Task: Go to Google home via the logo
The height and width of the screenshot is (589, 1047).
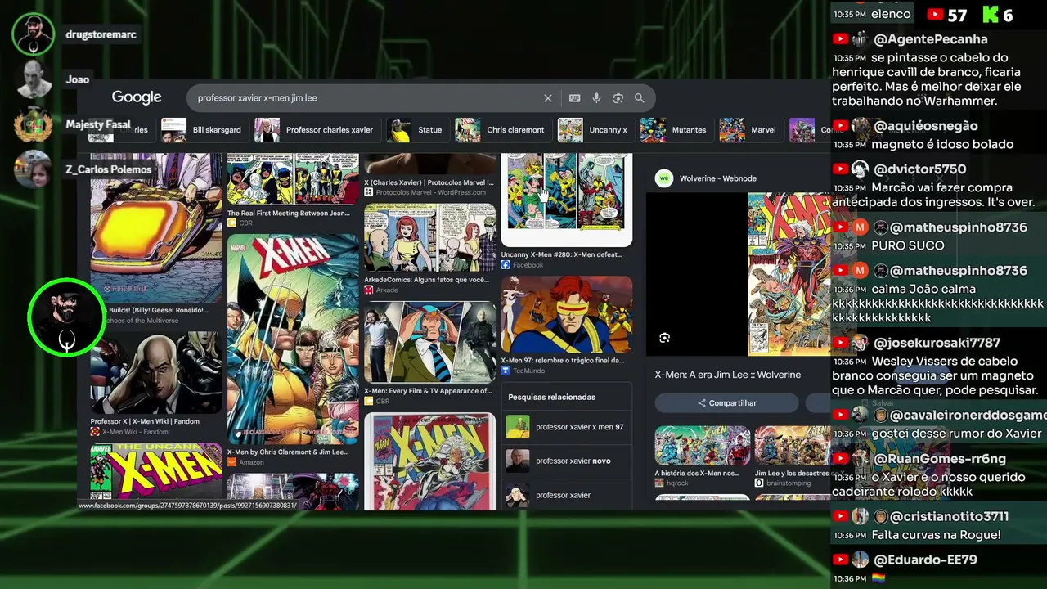Action: 137,97
